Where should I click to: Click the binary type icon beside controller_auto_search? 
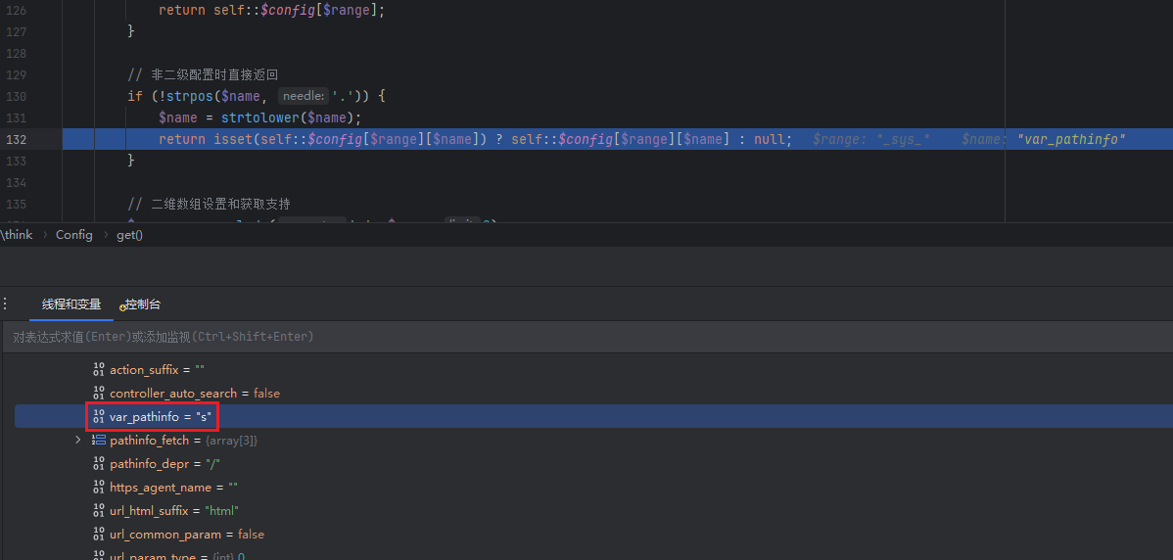coord(99,394)
